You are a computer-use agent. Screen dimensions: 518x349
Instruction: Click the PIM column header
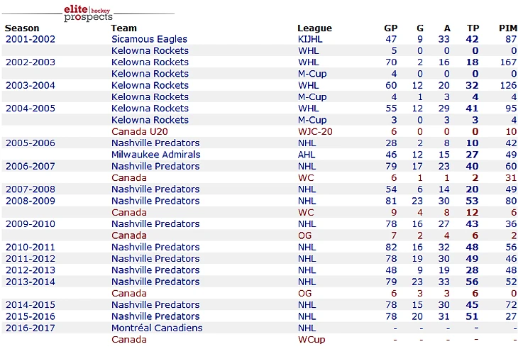(x=507, y=28)
